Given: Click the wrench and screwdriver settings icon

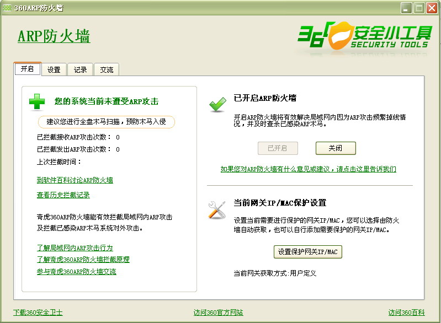Looking at the screenshot, I should click(x=217, y=210).
